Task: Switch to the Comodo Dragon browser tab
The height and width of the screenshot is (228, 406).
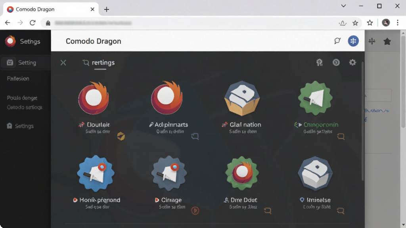Action: (51, 9)
